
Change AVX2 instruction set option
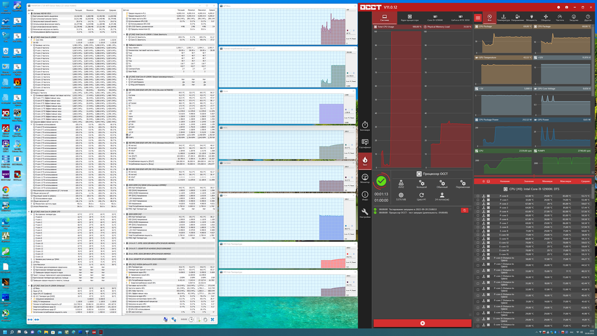click(401, 184)
